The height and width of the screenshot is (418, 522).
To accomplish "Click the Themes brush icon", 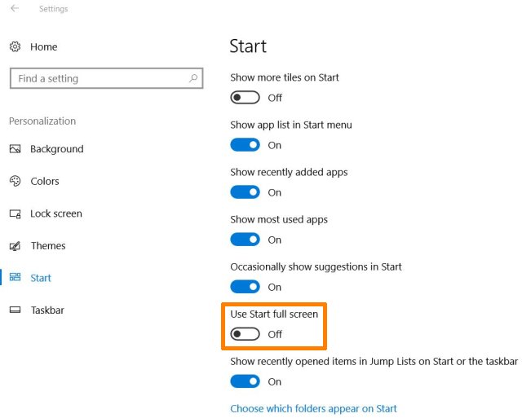I will point(15,246).
